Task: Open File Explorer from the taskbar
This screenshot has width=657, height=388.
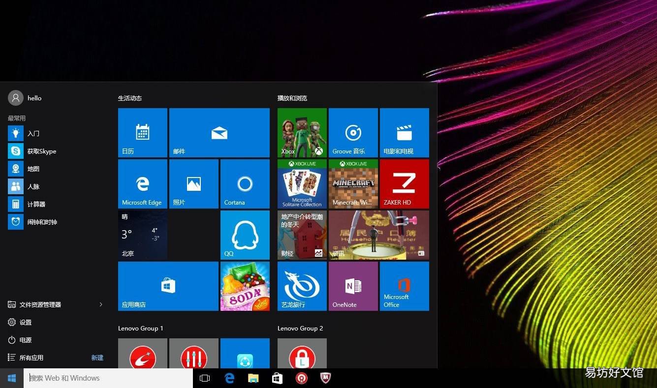Action: click(253, 378)
